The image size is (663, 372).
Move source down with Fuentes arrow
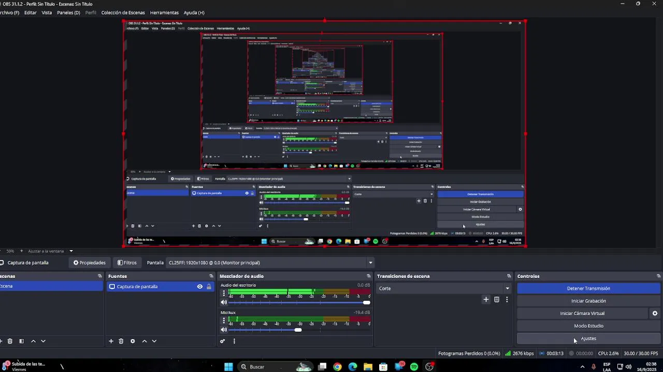click(x=154, y=341)
